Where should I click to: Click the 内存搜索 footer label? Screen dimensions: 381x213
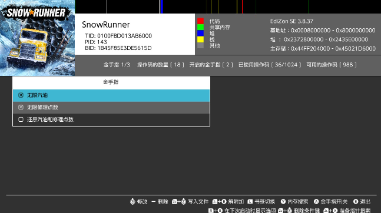pos(298,202)
